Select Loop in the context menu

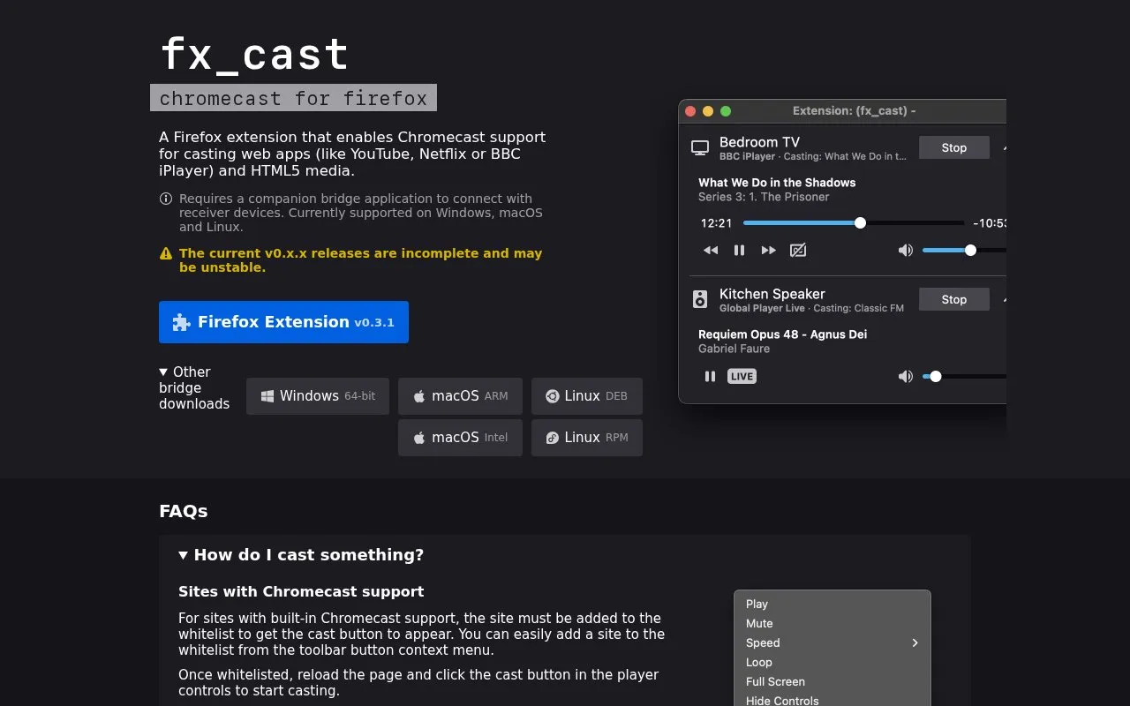(832, 663)
